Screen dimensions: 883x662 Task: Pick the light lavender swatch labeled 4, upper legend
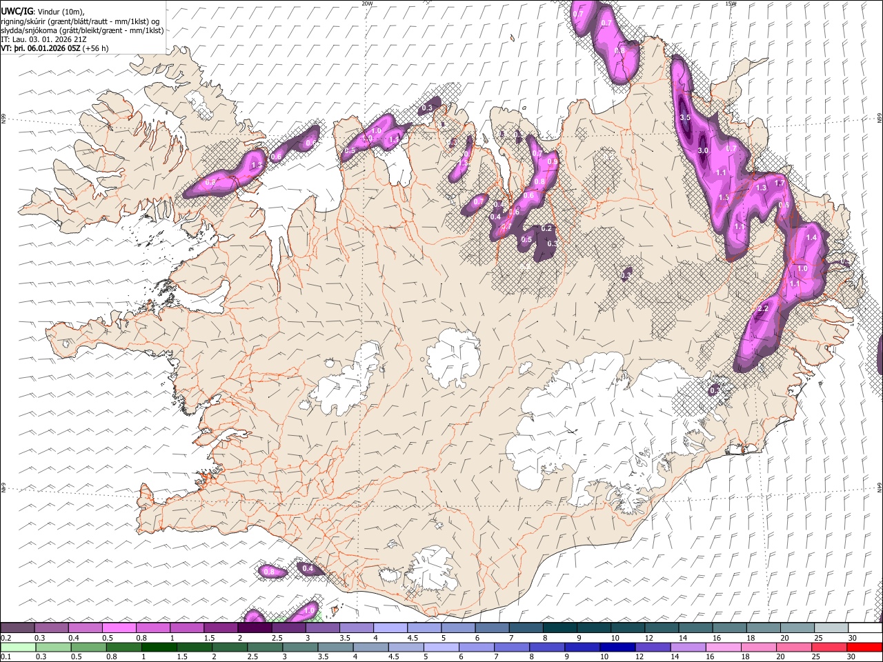click(390, 628)
